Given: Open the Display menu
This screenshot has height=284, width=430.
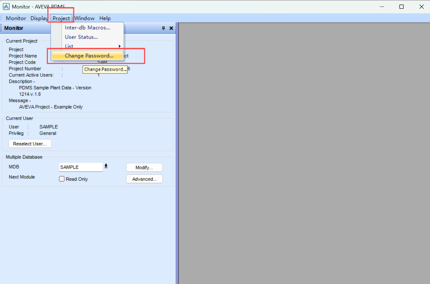Looking at the screenshot, I should point(39,18).
